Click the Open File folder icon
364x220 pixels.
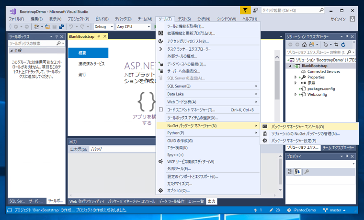(x=47, y=27)
